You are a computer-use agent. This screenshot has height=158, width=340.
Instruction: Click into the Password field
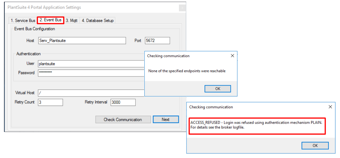click(91, 73)
